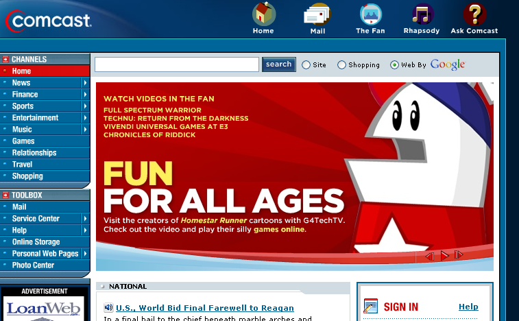Viewport: 519px width, 321px height.
Task: Launch the Rhapsody music note icon
Action: pos(423,14)
